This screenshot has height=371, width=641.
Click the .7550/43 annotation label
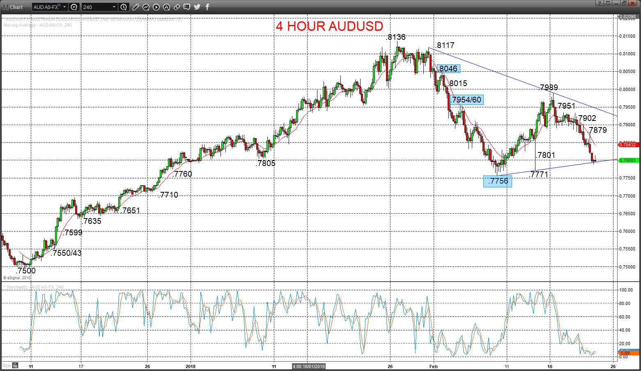pyautogui.click(x=67, y=253)
